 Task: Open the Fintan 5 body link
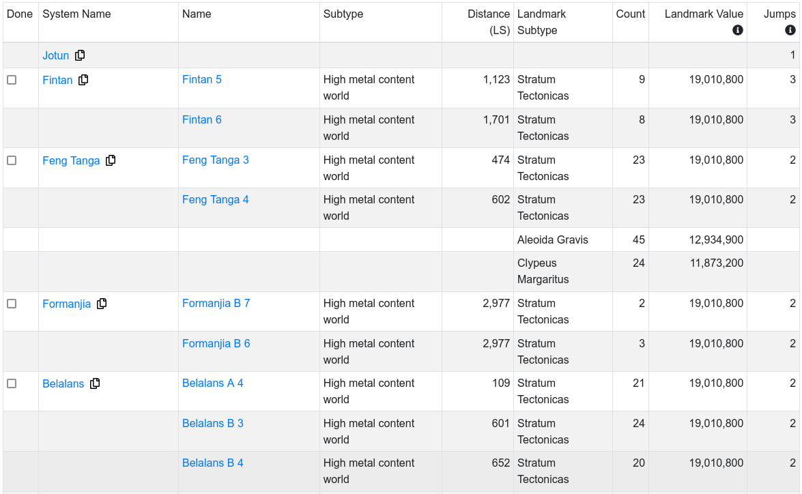(x=201, y=79)
